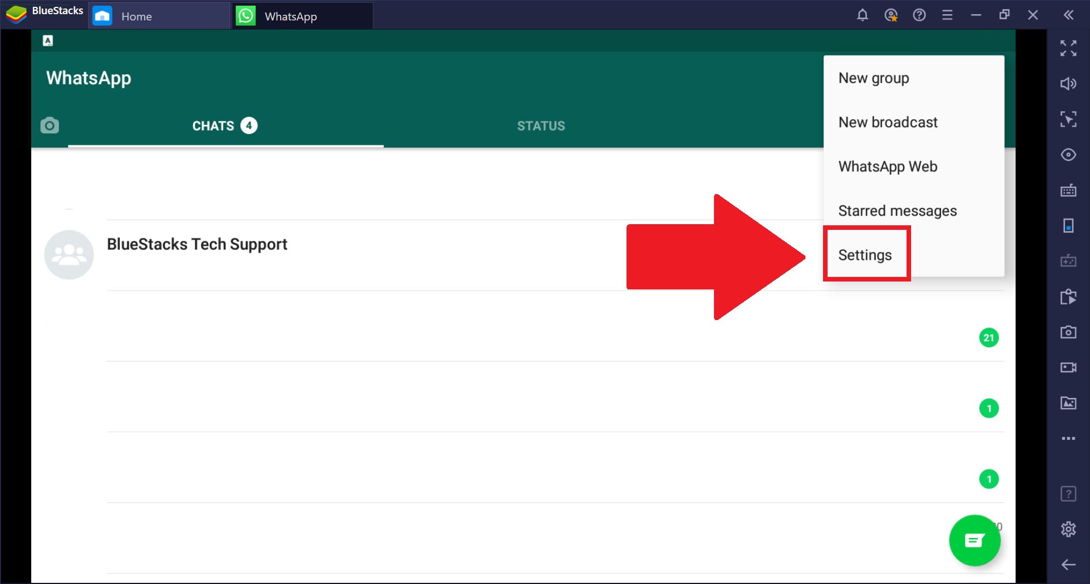Click the rotate device icon

1068,226
